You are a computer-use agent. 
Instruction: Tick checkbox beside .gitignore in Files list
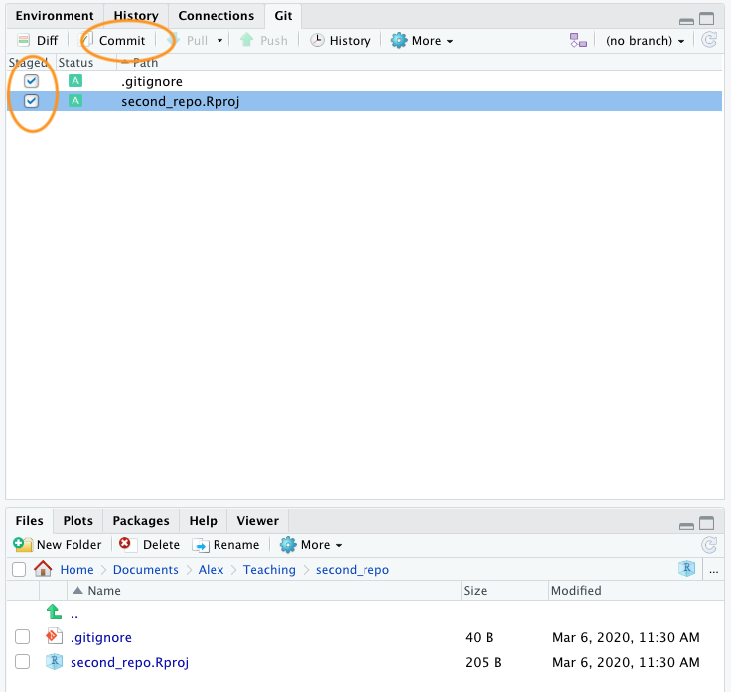tap(22, 638)
